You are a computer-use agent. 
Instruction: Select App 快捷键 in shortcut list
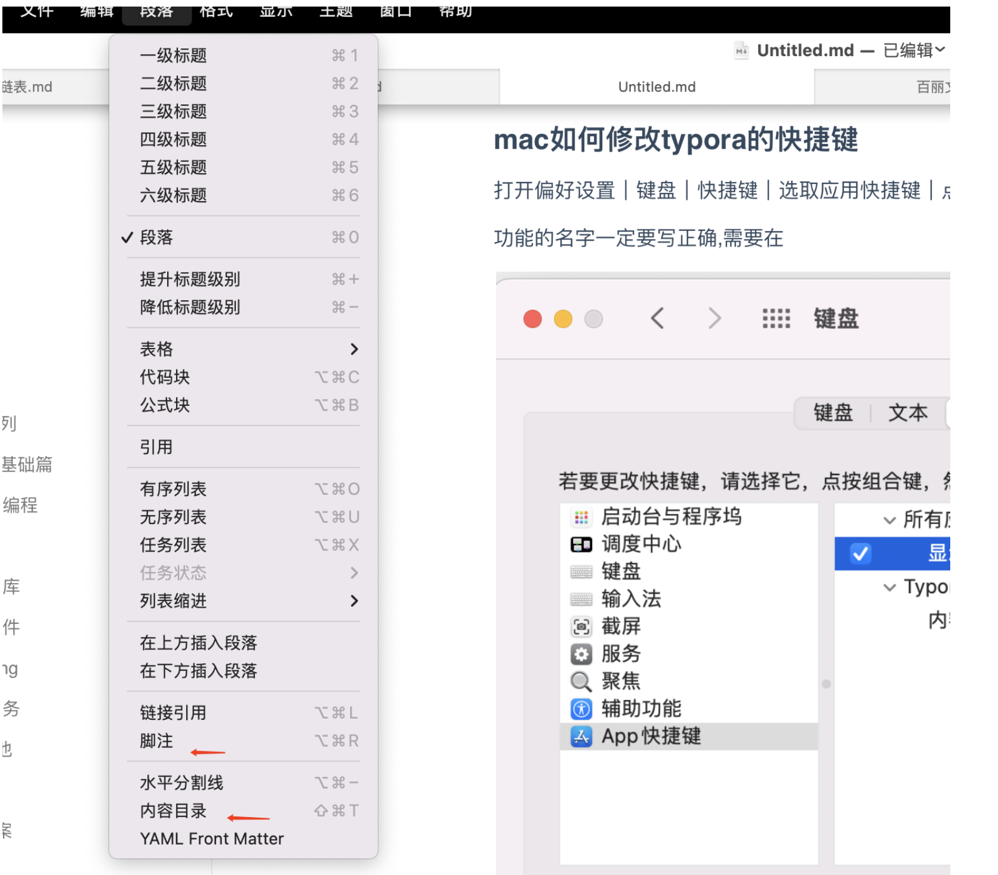coord(689,737)
